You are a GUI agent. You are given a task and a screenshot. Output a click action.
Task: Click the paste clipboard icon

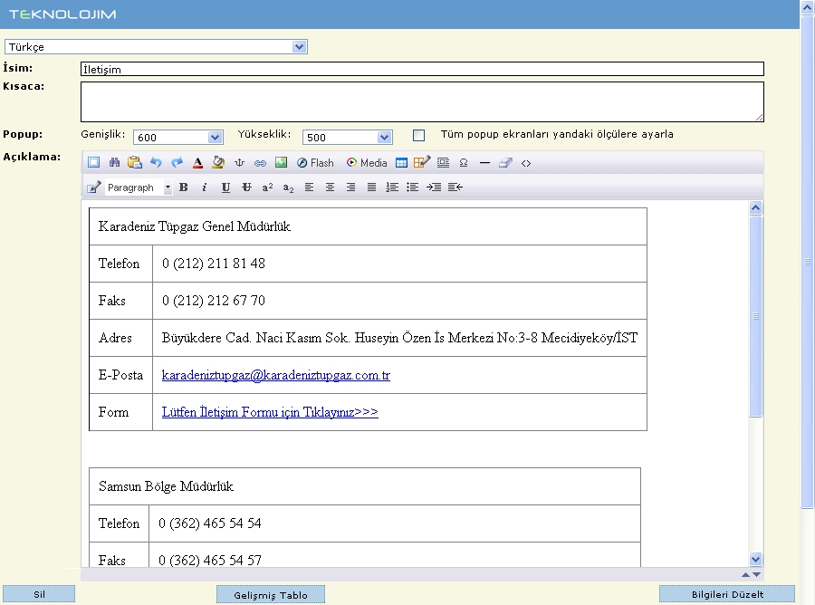click(x=135, y=163)
